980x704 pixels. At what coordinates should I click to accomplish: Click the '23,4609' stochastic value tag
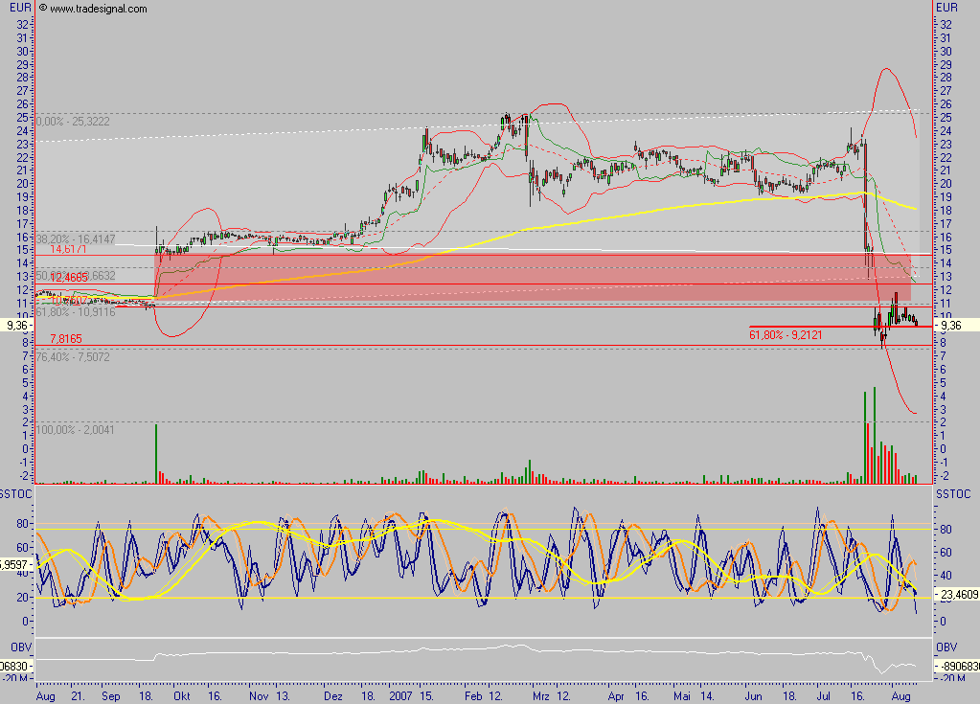(958, 595)
